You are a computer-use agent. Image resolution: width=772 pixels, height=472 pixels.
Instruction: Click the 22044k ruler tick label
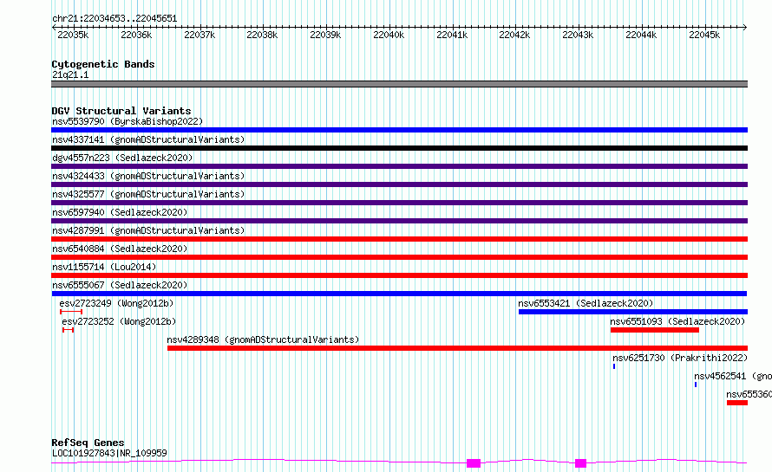641,35
